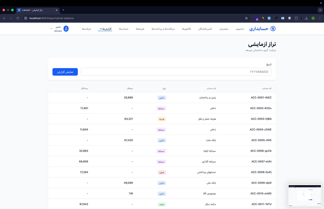Viewport: 324px width, 209px height.
Task: Go to the داشبورد menu item
Action: click(240, 29)
